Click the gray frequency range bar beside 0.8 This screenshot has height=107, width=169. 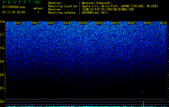click(x=5, y=82)
